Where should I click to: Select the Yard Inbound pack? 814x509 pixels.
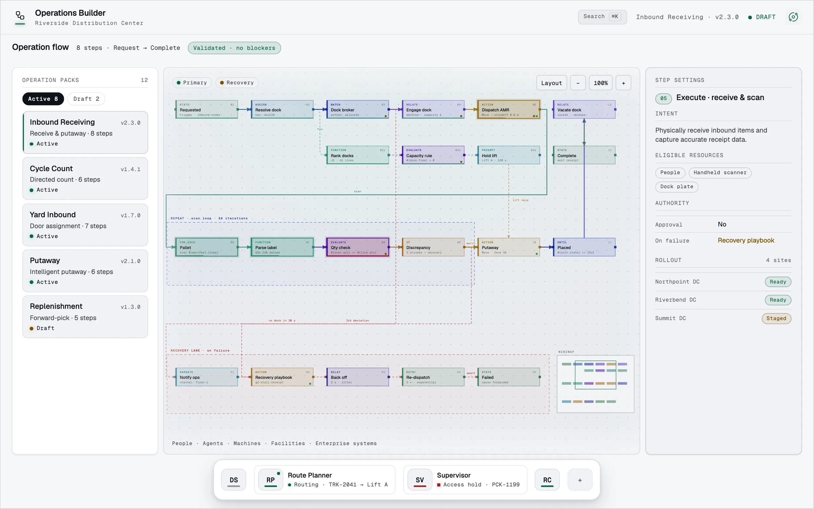tap(85, 225)
